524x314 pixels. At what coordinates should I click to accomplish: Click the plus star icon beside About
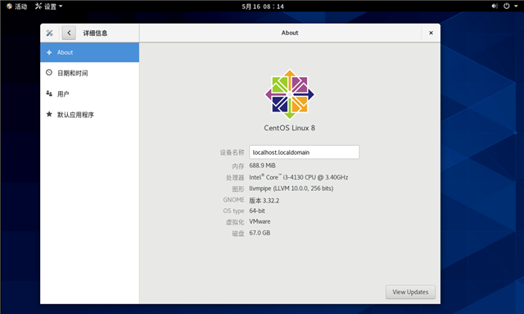click(x=49, y=52)
